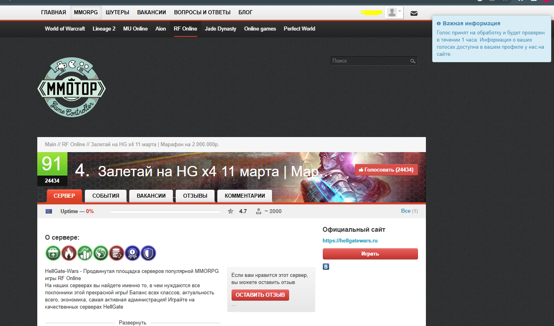Screen dimensions: 554x326
Task: Switch to the СЕРВЕР tab
Action: [64, 196]
